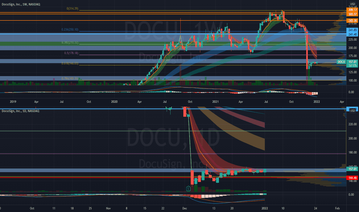Click the red 144.46 price tag on daily chart
Screen dimensions: 359x212
pyautogui.click(x=352, y=178)
